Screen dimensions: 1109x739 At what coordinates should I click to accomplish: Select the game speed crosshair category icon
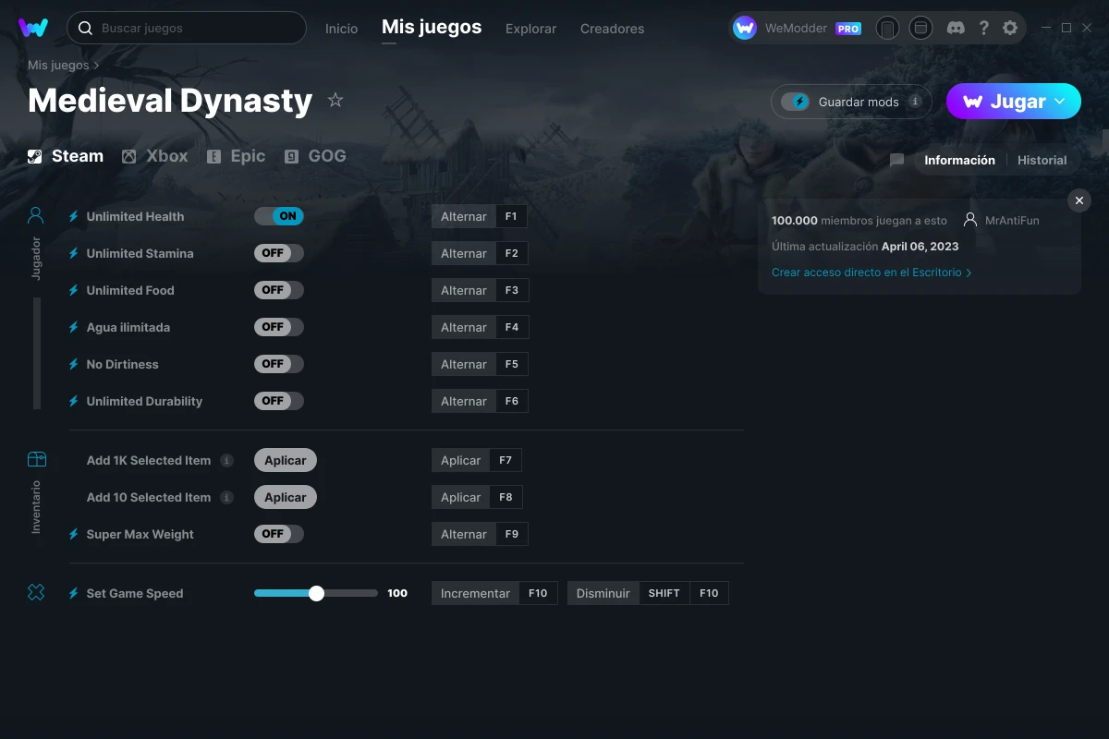[36, 593]
